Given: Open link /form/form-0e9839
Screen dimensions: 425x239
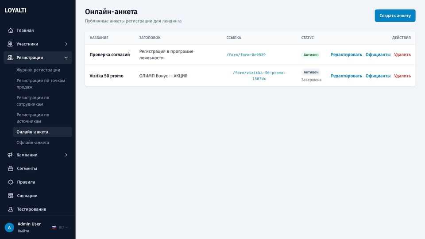Looking at the screenshot, I should point(246,55).
